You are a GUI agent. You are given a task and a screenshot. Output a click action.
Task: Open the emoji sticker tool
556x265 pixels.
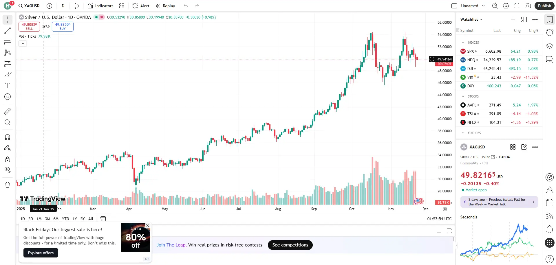8,97
